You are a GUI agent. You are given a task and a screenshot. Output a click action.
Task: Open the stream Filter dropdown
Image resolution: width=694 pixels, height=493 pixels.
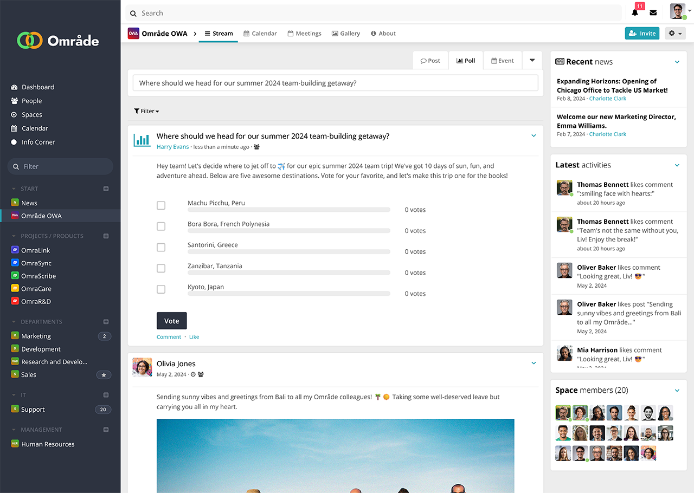click(146, 111)
